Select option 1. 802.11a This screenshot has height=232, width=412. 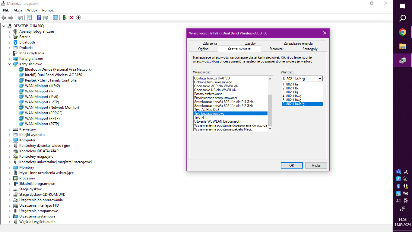[303, 84]
